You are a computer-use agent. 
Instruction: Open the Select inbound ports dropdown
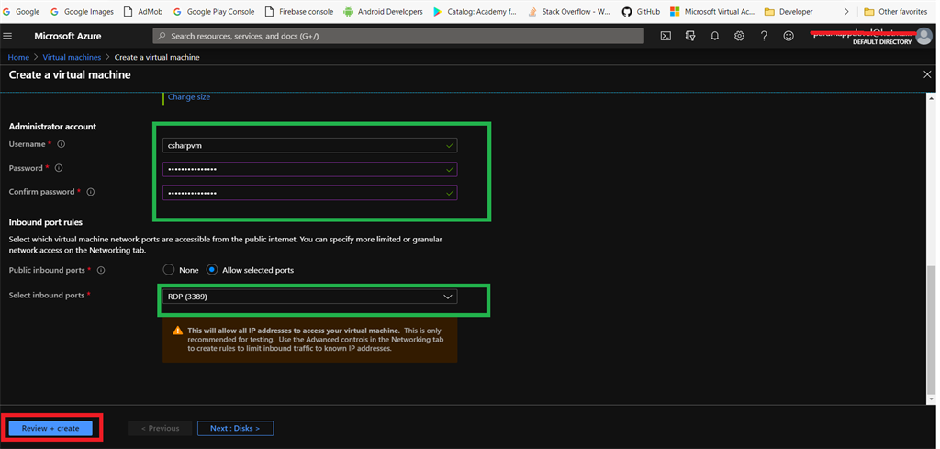coord(309,297)
